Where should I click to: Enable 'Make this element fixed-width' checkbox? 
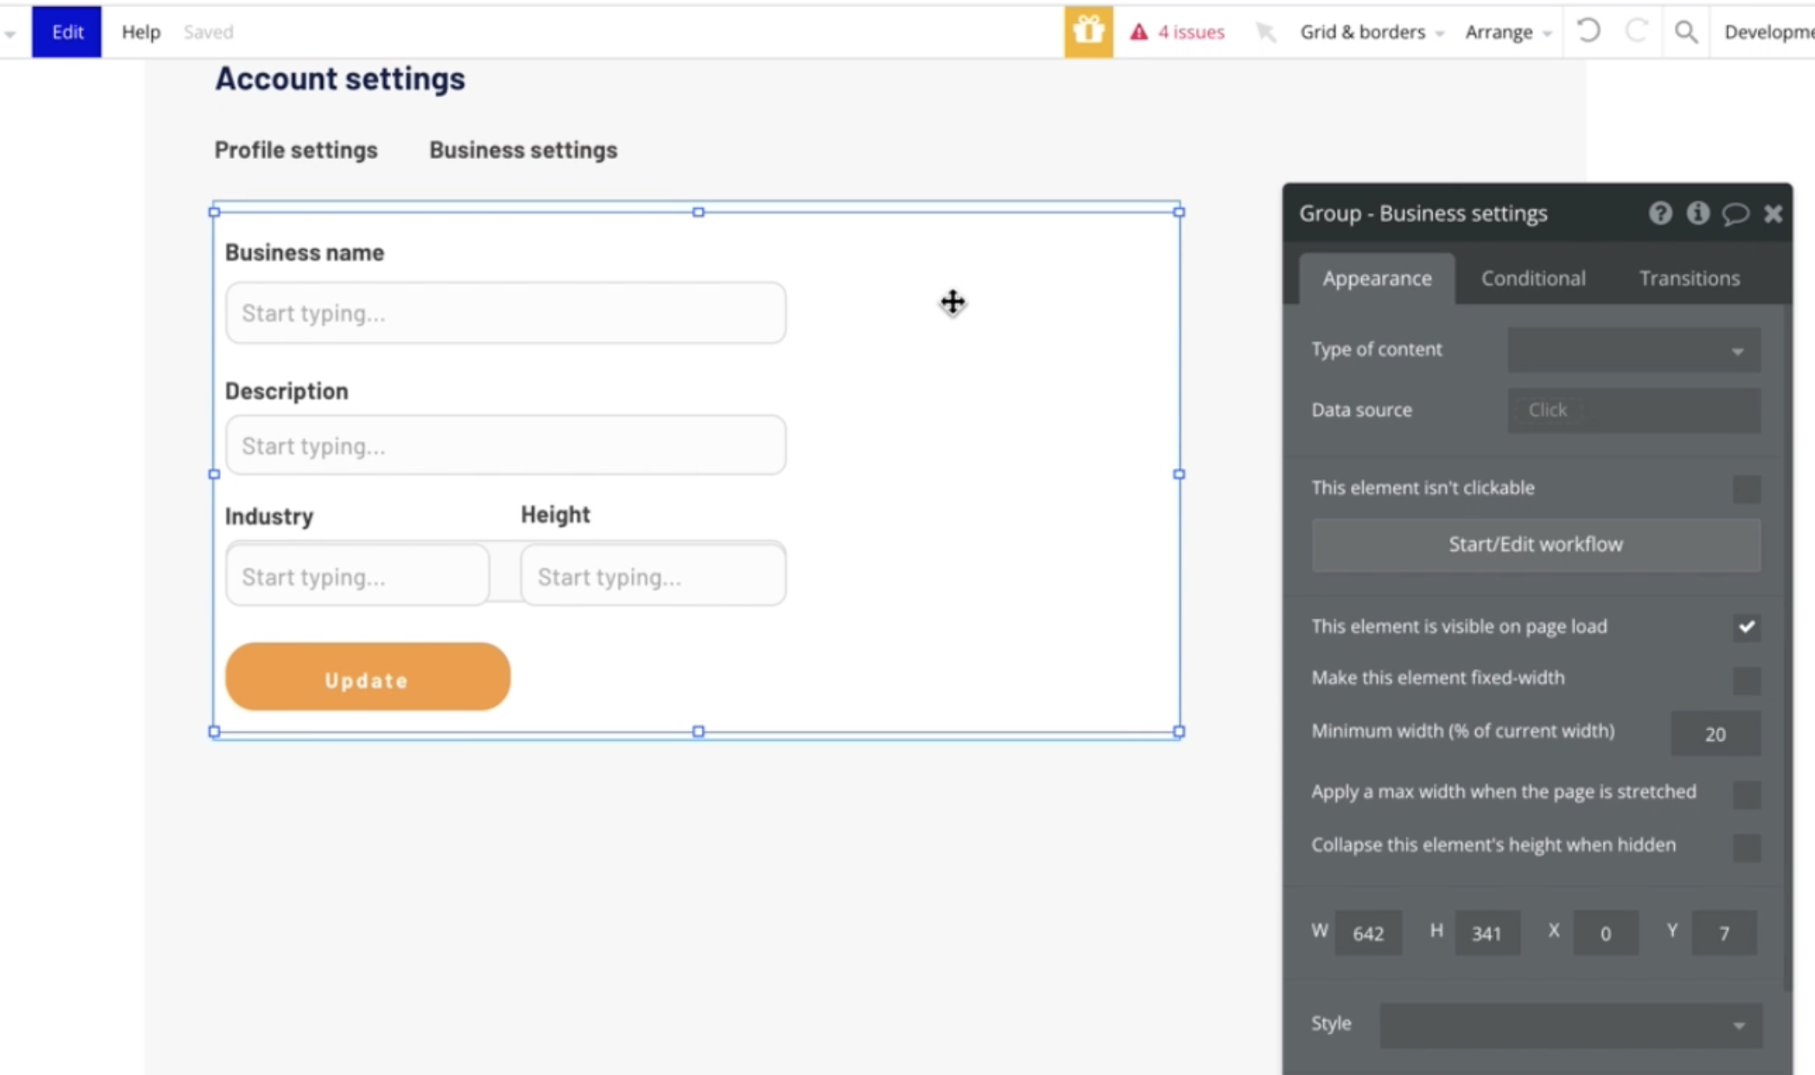1746,679
